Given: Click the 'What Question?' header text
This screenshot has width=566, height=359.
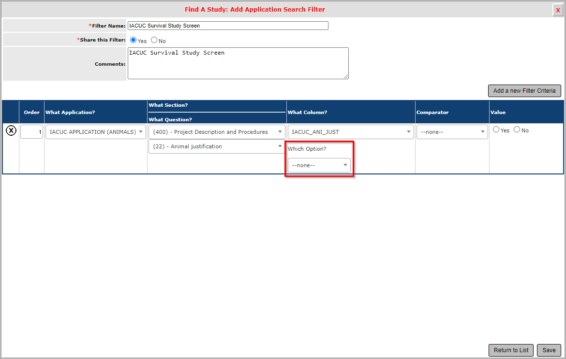Looking at the screenshot, I should (x=170, y=120).
